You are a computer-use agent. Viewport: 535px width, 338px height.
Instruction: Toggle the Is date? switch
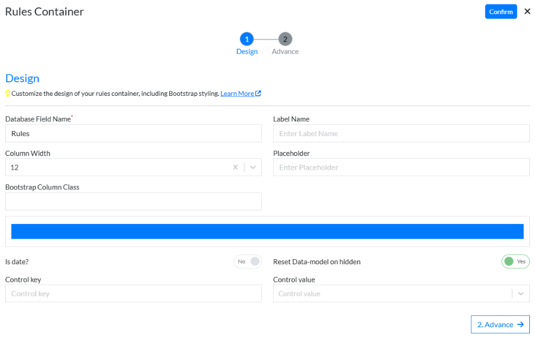point(248,261)
